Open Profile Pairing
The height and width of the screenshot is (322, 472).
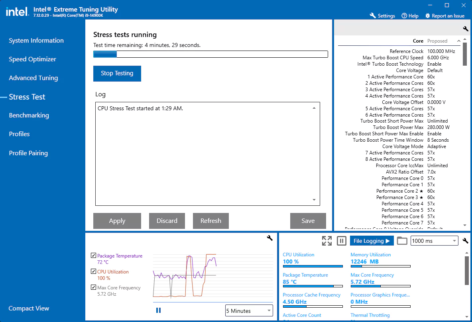pos(28,153)
